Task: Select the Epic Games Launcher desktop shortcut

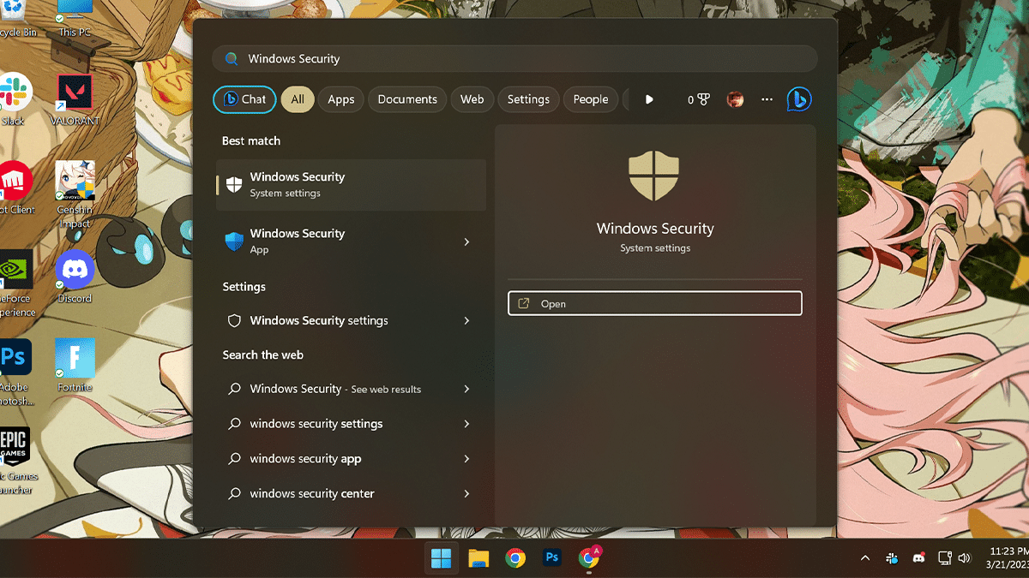Action: click(x=15, y=461)
